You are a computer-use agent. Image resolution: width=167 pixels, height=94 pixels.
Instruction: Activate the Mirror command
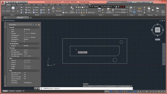click(36, 10)
